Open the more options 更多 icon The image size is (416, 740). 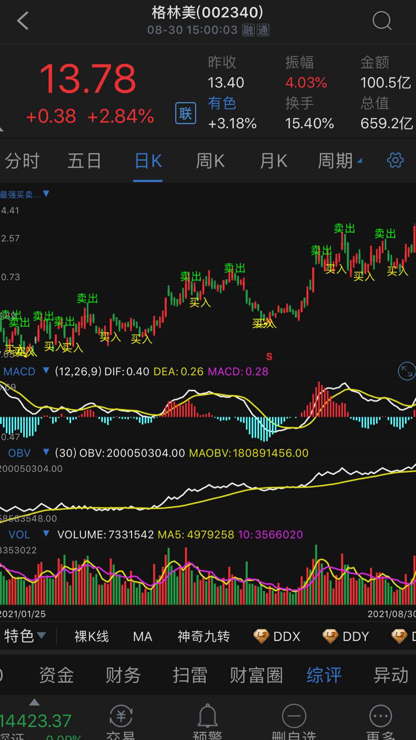click(x=381, y=721)
